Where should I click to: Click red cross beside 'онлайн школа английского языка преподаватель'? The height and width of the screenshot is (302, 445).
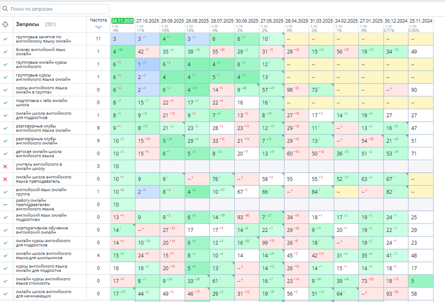[x=5, y=179]
